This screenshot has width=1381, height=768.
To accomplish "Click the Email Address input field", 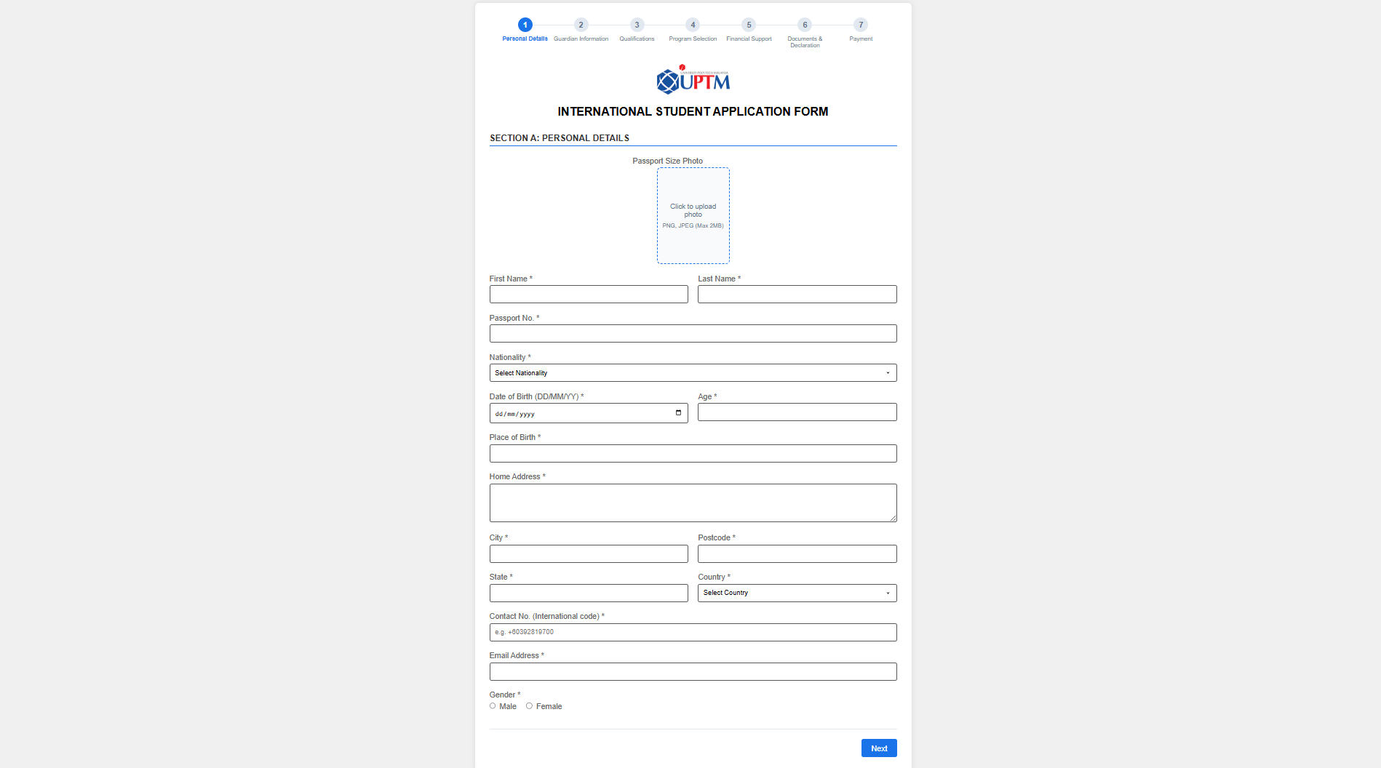I will [x=693, y=671].
